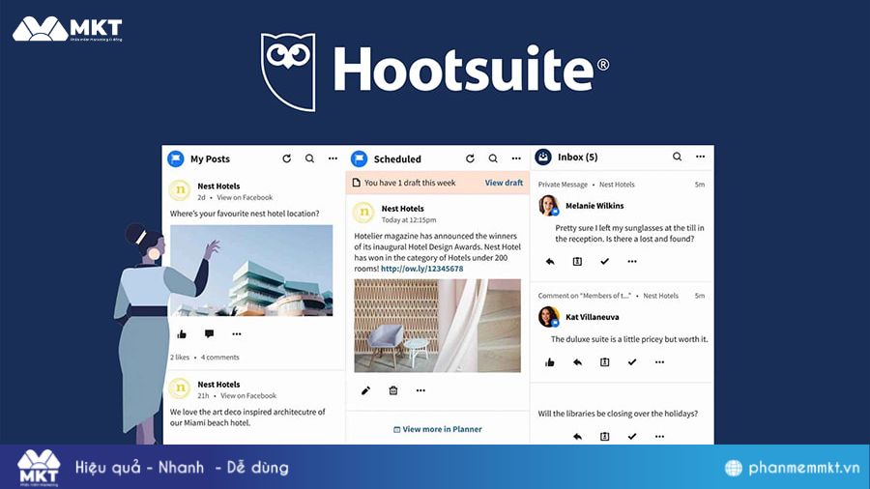
Task: Like the favourite nest hotel location post
Action: 182,333
